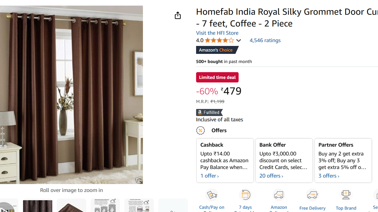Click the share icon beside product image
The width and height of the screenshot is (378, 212).
point(177,15)
